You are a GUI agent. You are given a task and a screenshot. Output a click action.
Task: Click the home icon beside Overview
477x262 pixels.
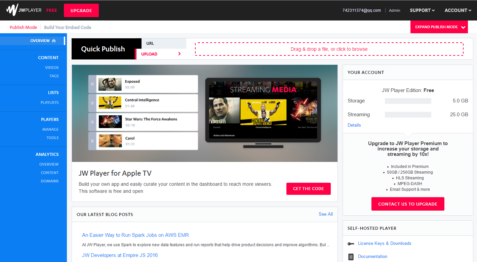tap(53, 41)
